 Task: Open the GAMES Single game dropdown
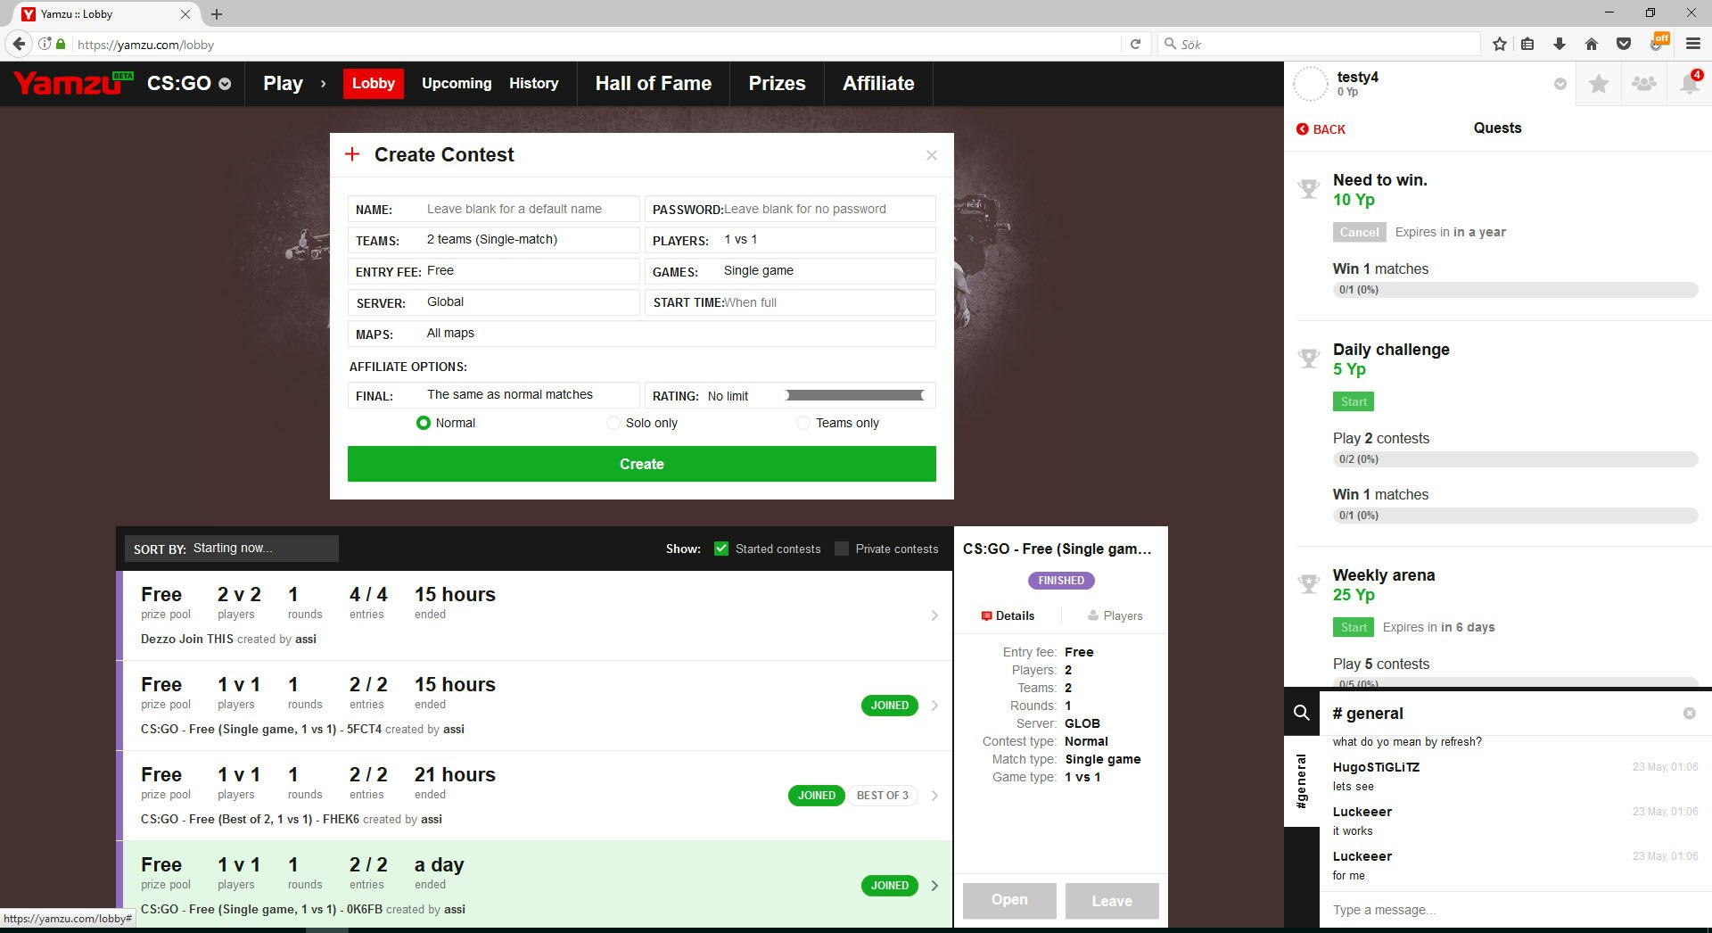coord(790,271)
